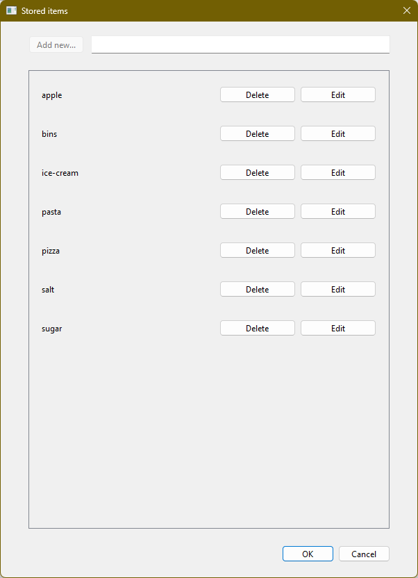Image resolution: width=418 pixels, height=578 pixels.
Task: Edit the ice-cream item
Action: coord(337,172)
